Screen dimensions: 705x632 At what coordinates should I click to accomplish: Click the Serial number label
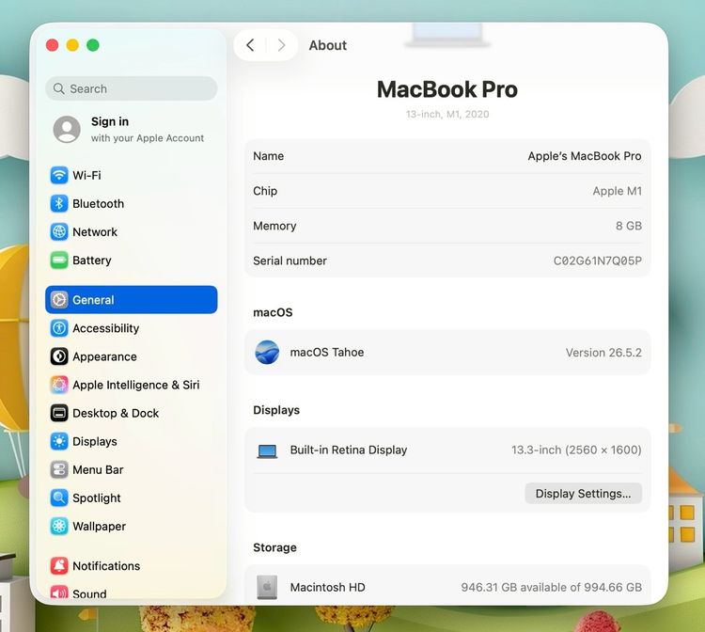click(x=290, y=261)
